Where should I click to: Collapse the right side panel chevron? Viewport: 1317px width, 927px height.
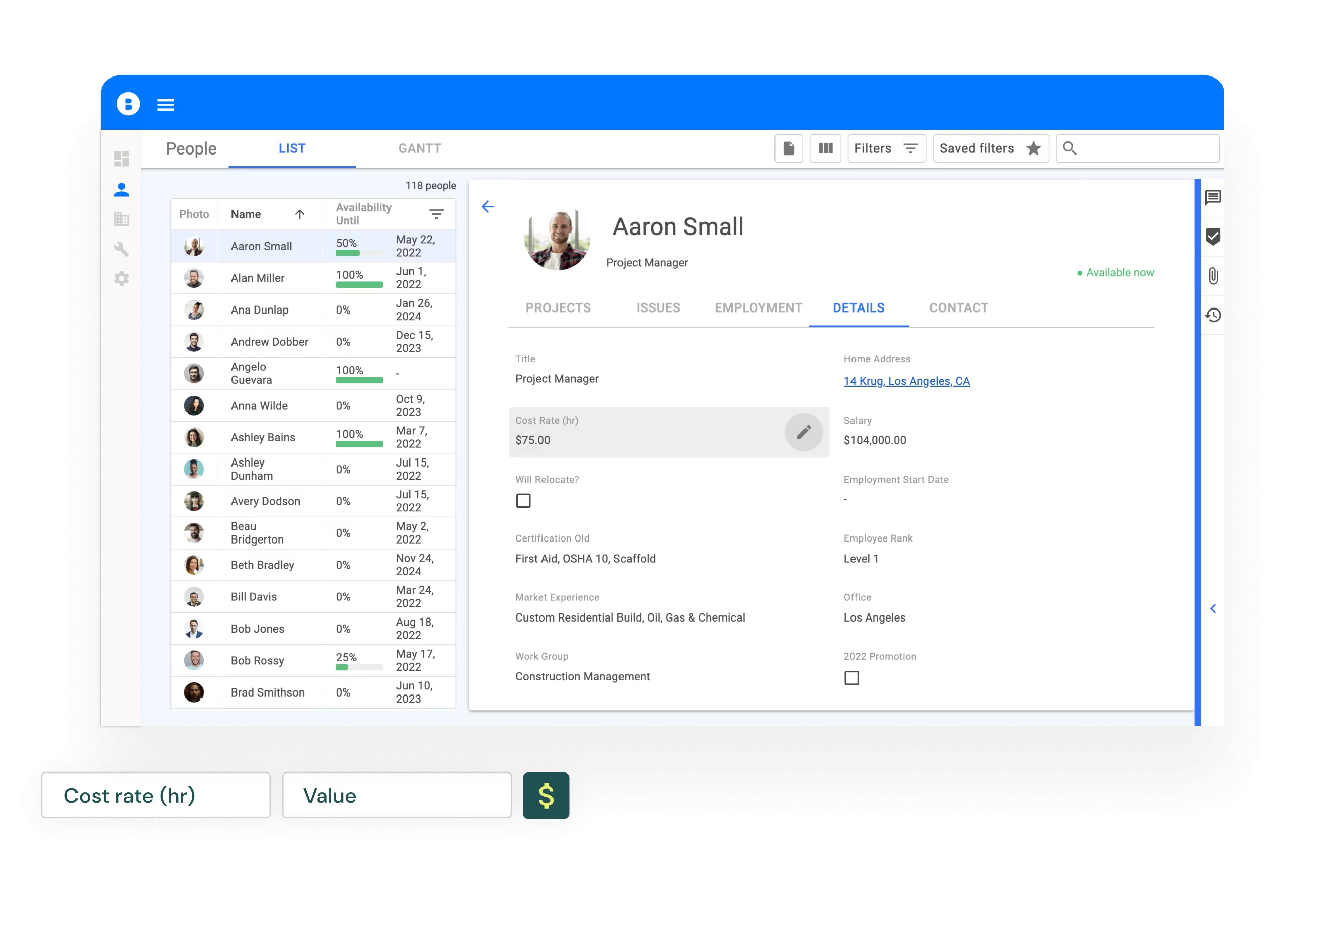pyautogui.click(x=1213, y=608)
